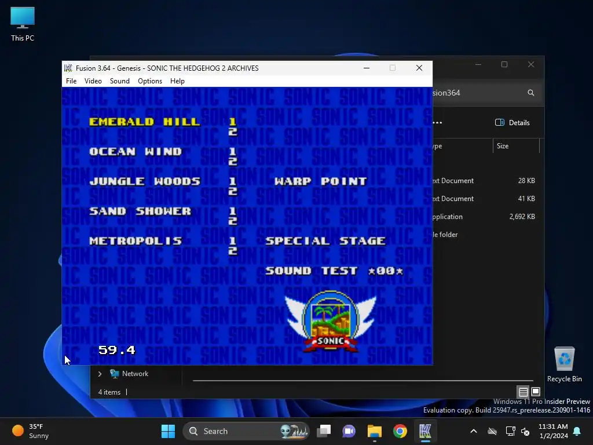Click the File folder row in Explorer

(x=486, y=235)
